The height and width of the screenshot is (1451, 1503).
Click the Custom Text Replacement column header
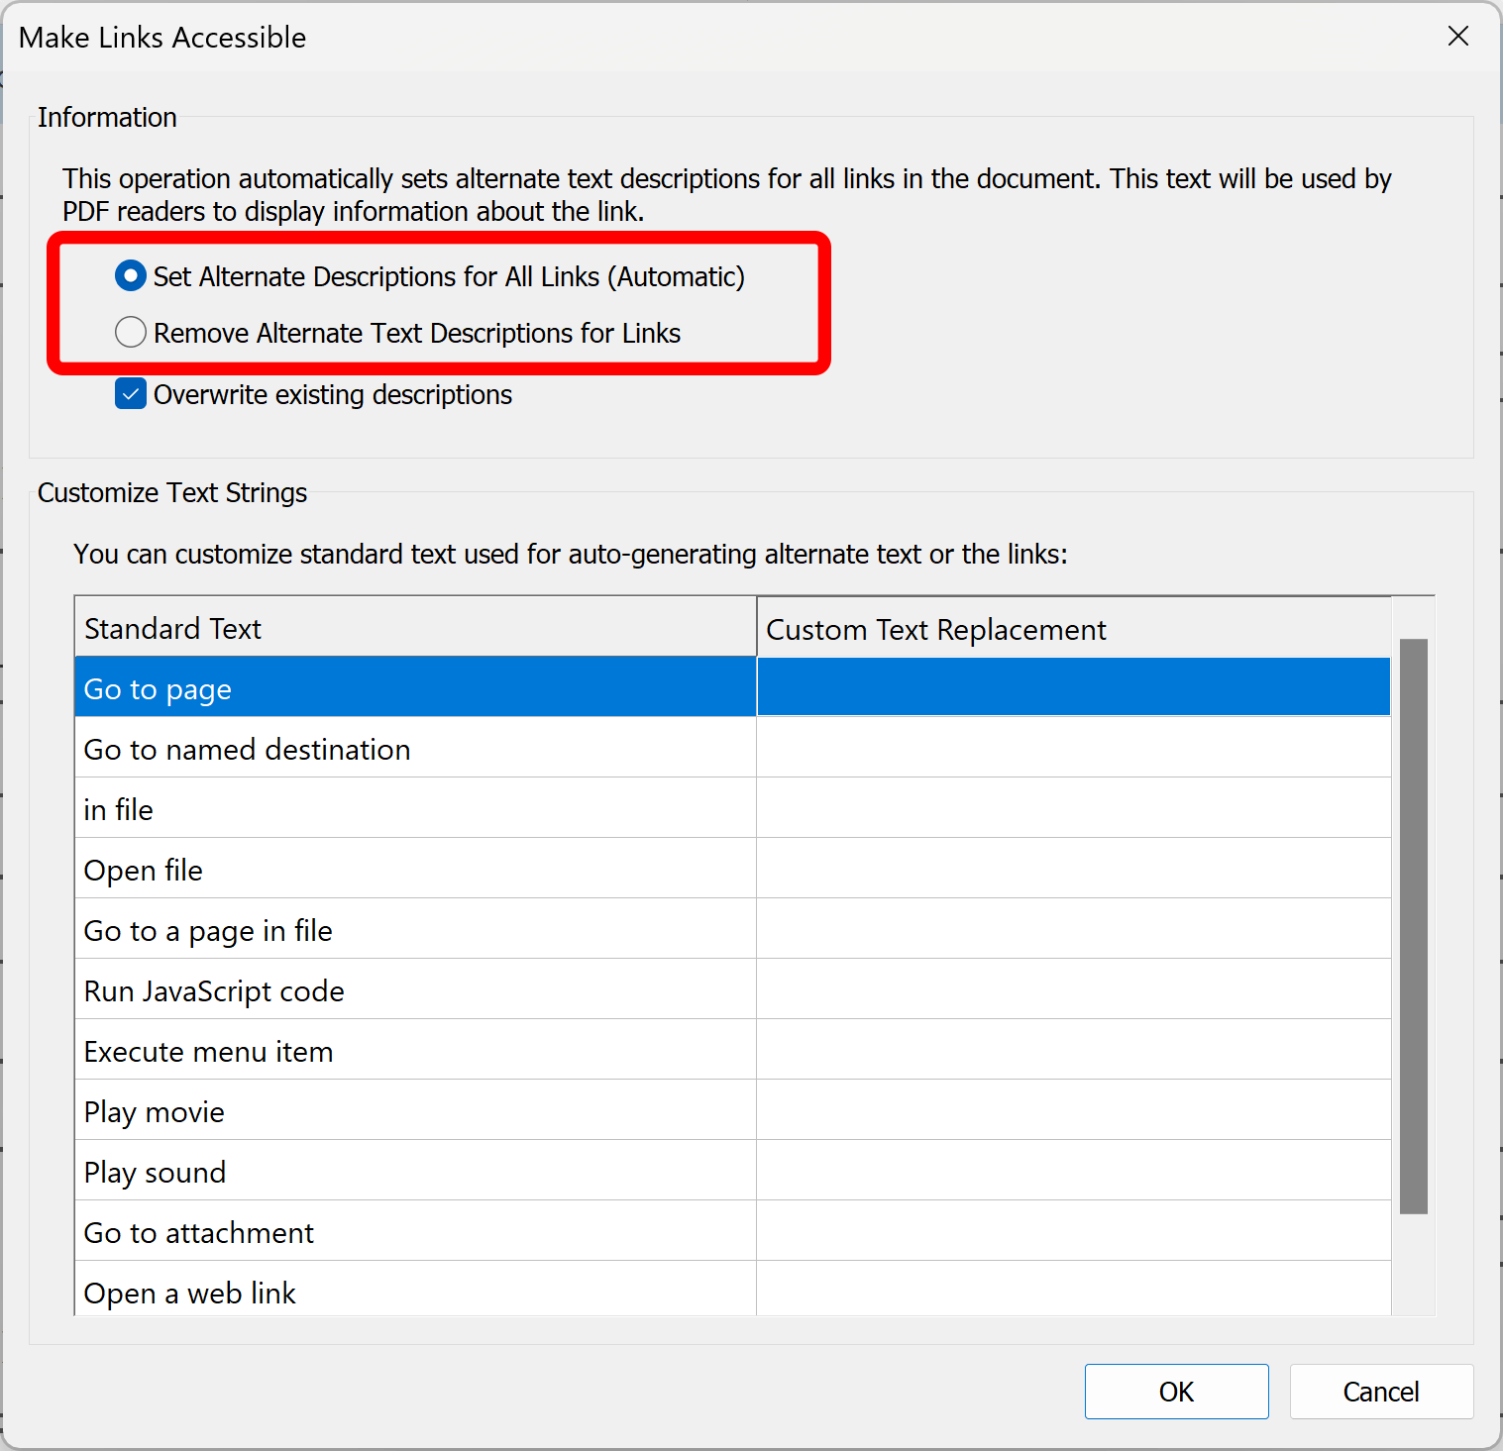[x=1074, y=628]
